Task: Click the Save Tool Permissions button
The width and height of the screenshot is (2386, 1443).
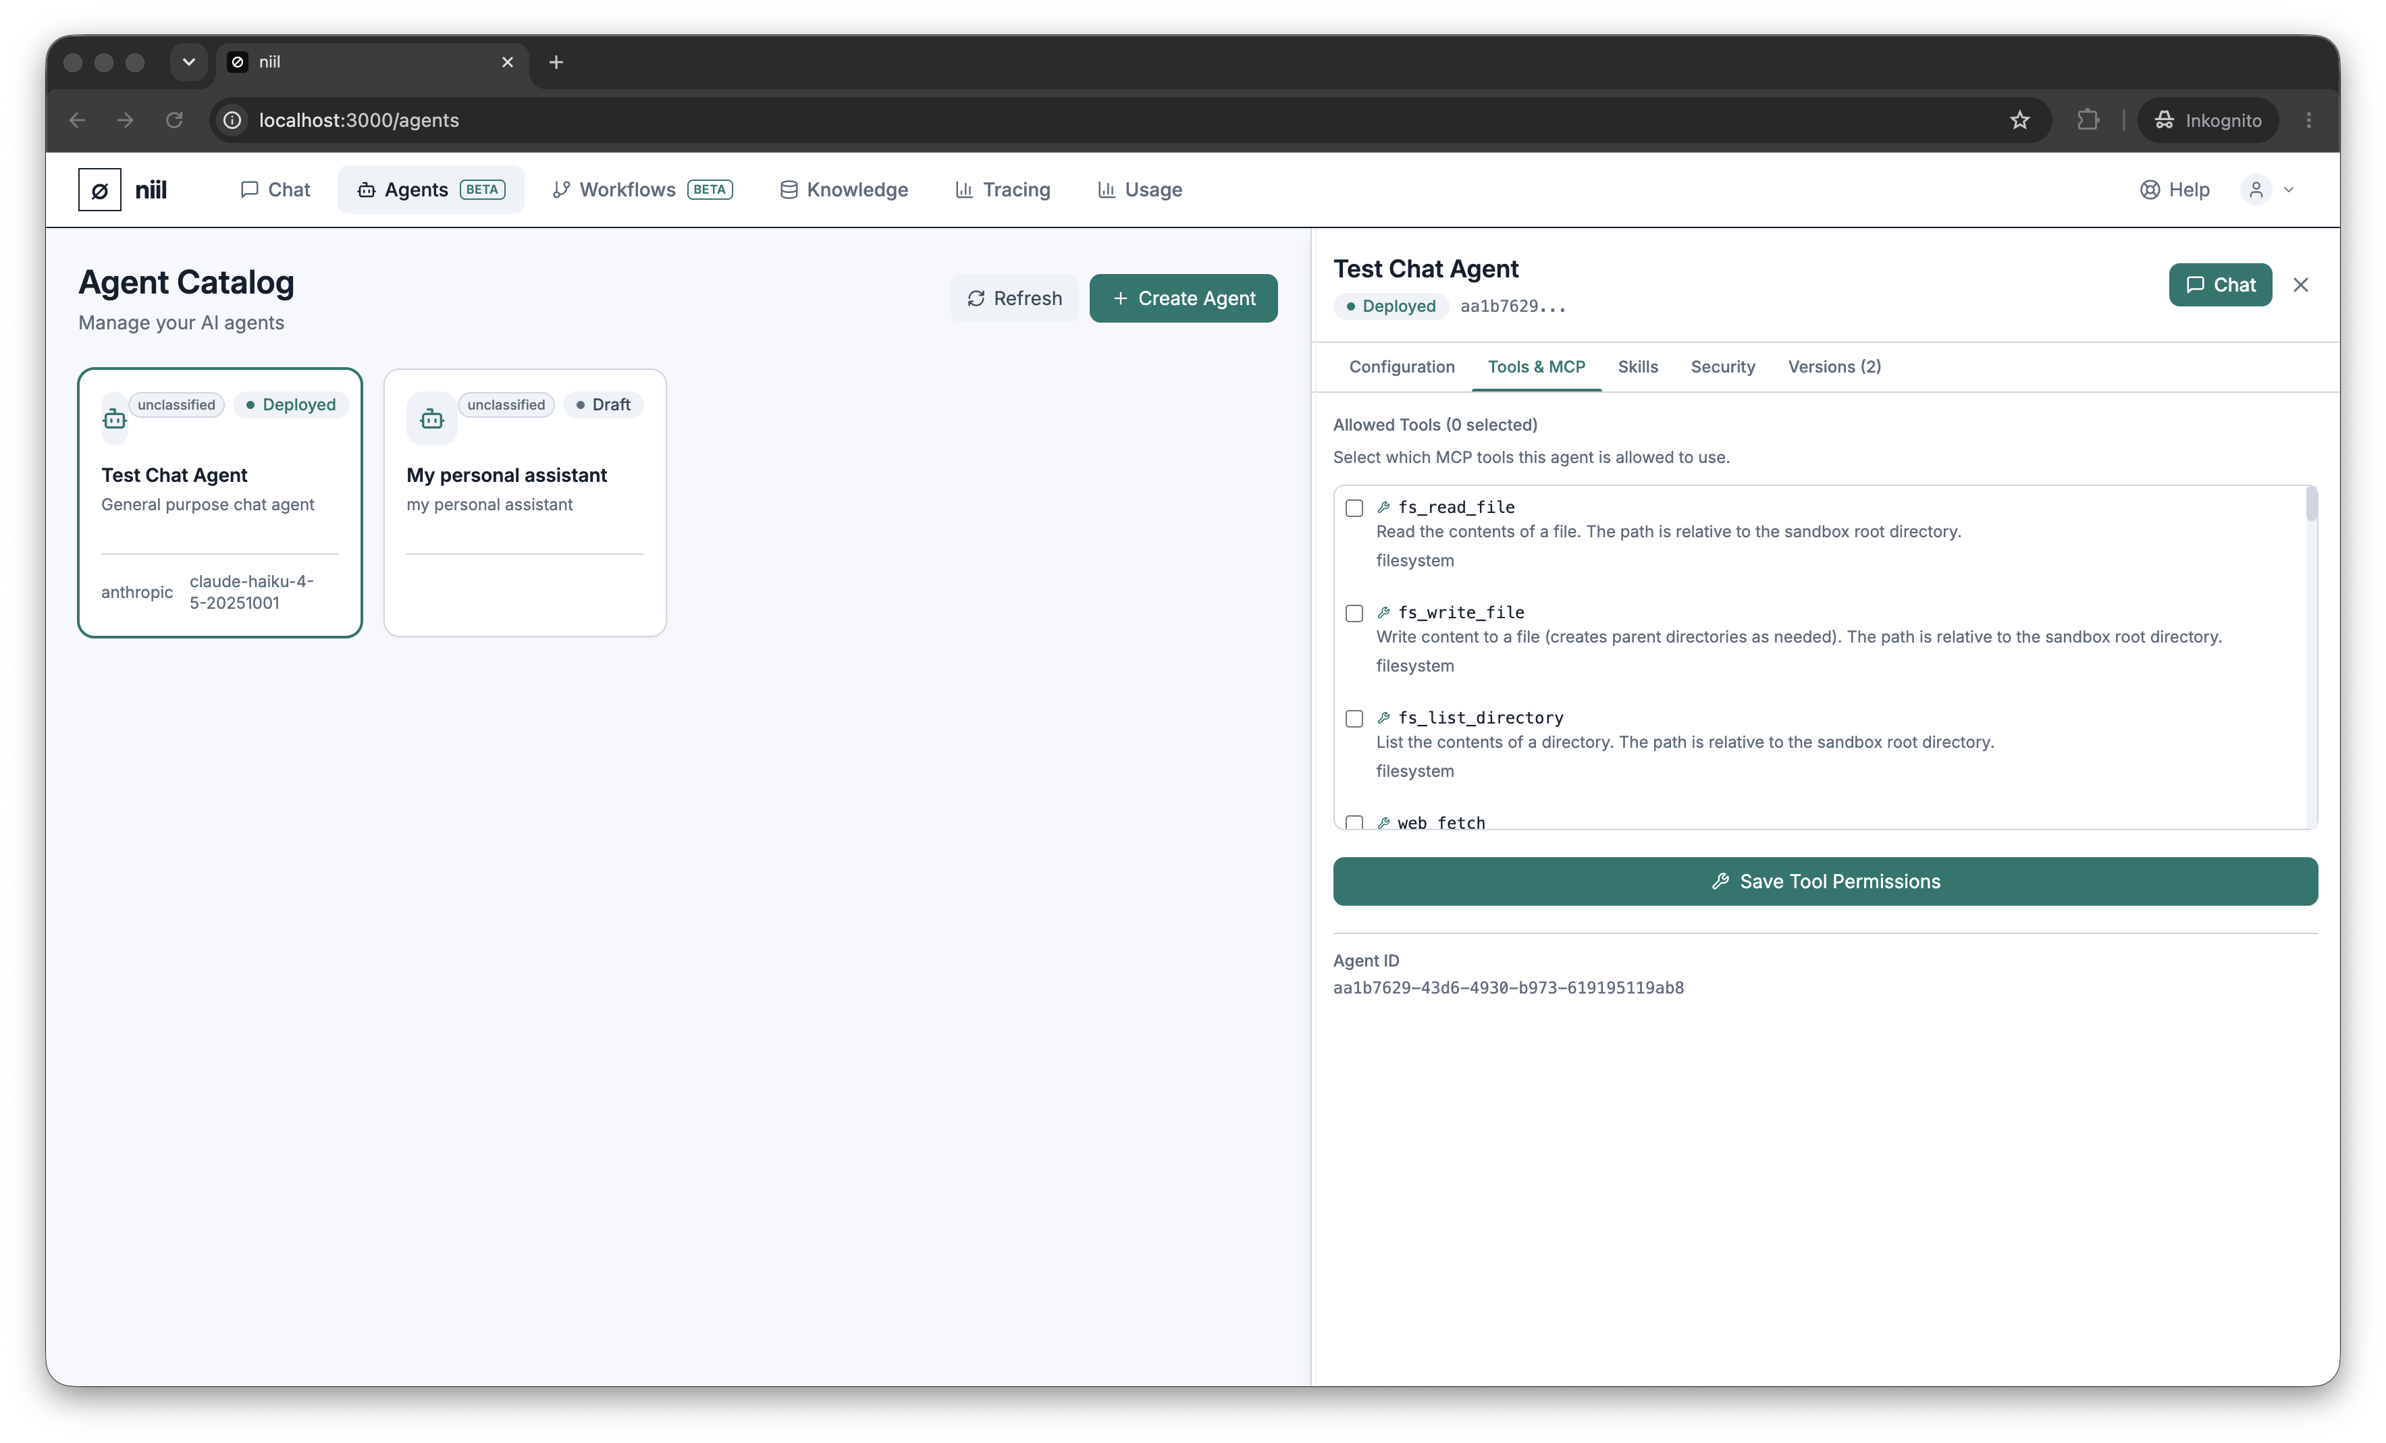Action: 1826,881
